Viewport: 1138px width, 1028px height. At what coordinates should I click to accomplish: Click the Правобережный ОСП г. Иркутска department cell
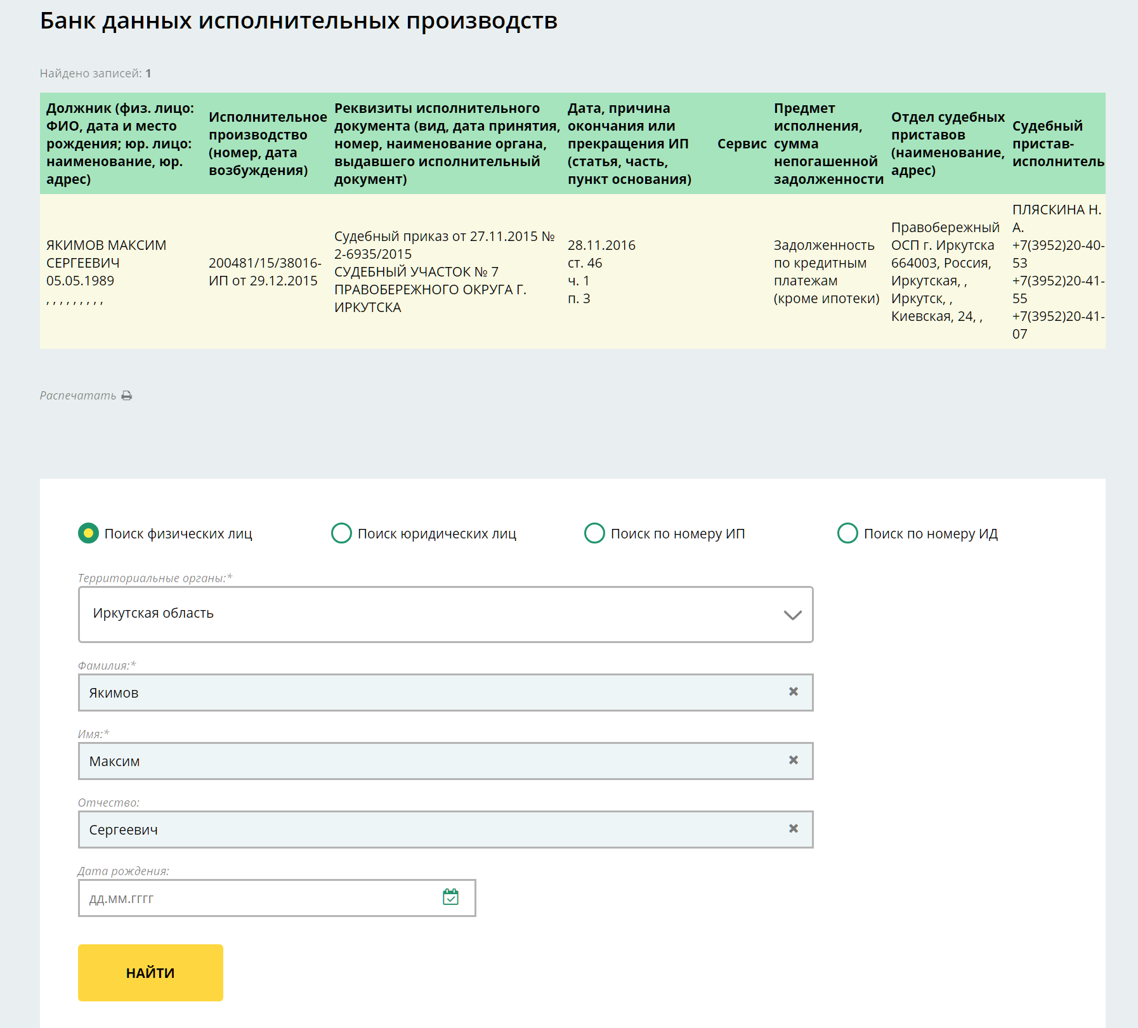[x=945, y=271]
